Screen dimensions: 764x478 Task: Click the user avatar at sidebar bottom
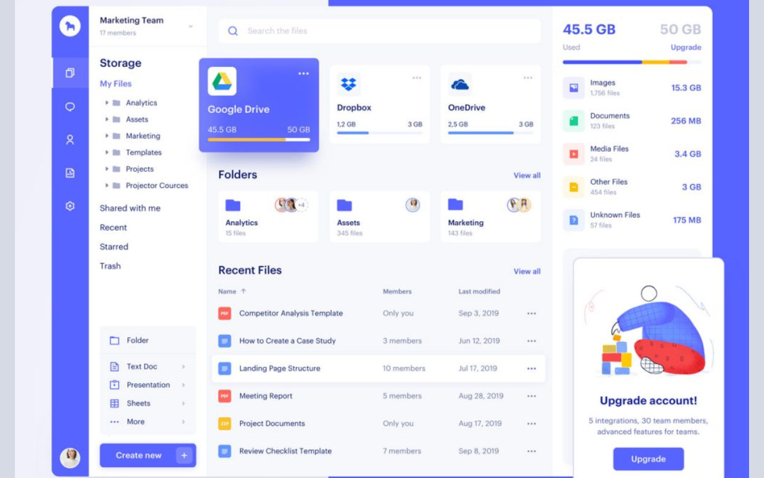click(70, 458)
